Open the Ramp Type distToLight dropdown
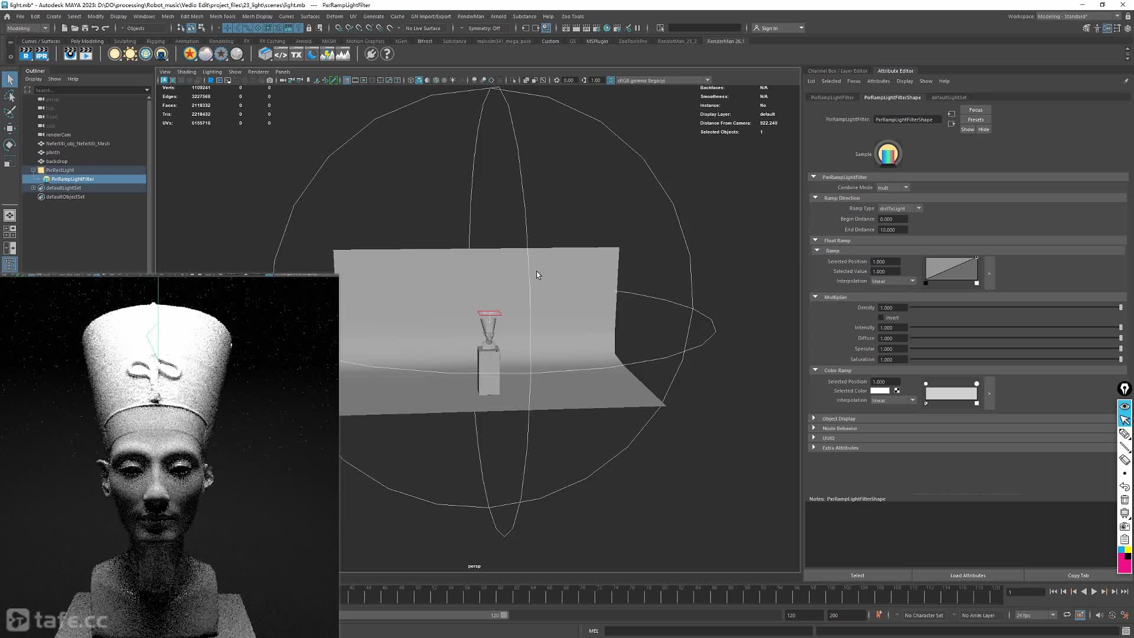Viewport: 1134px width, 638px height. (900, 209)
